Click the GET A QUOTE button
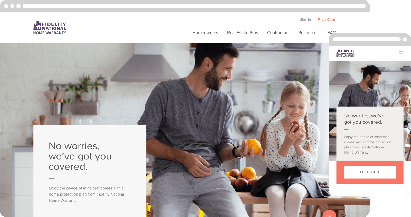Screen dimensions: 411x217 370,172
